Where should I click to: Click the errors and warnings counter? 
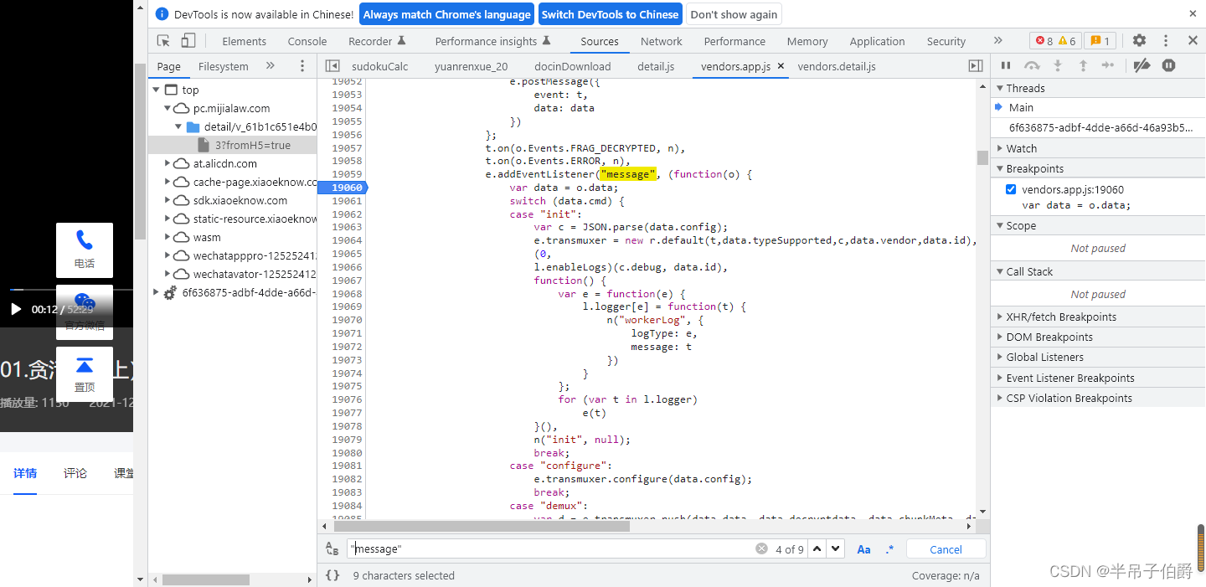point(1055,41)
